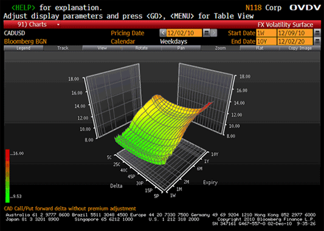
Task: Open the Pricing Date calendar icon
Action: coord(207,33)
